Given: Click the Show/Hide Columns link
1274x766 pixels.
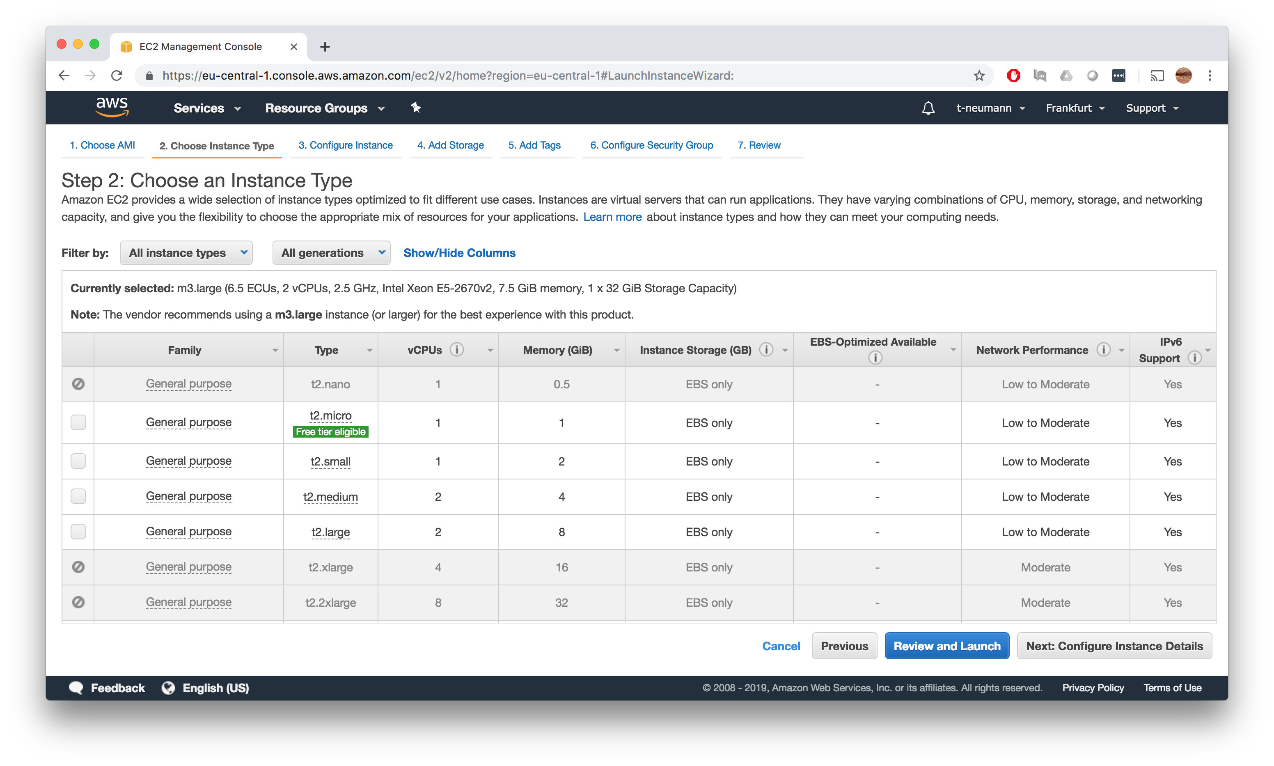Looking at the screenshot, I should point(460,252).
